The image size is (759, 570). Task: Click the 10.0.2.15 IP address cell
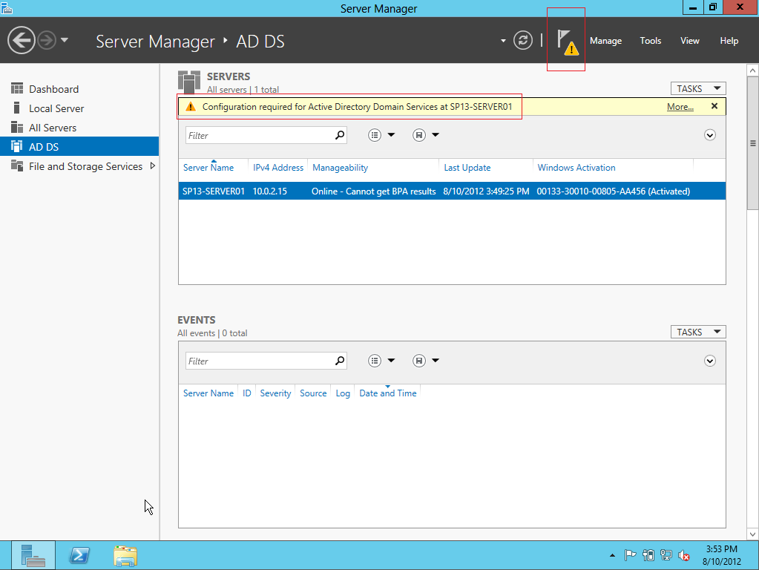pos(269,191)
